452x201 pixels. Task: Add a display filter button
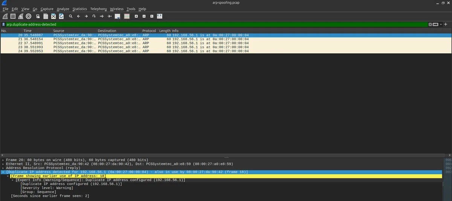coord(446,24)
